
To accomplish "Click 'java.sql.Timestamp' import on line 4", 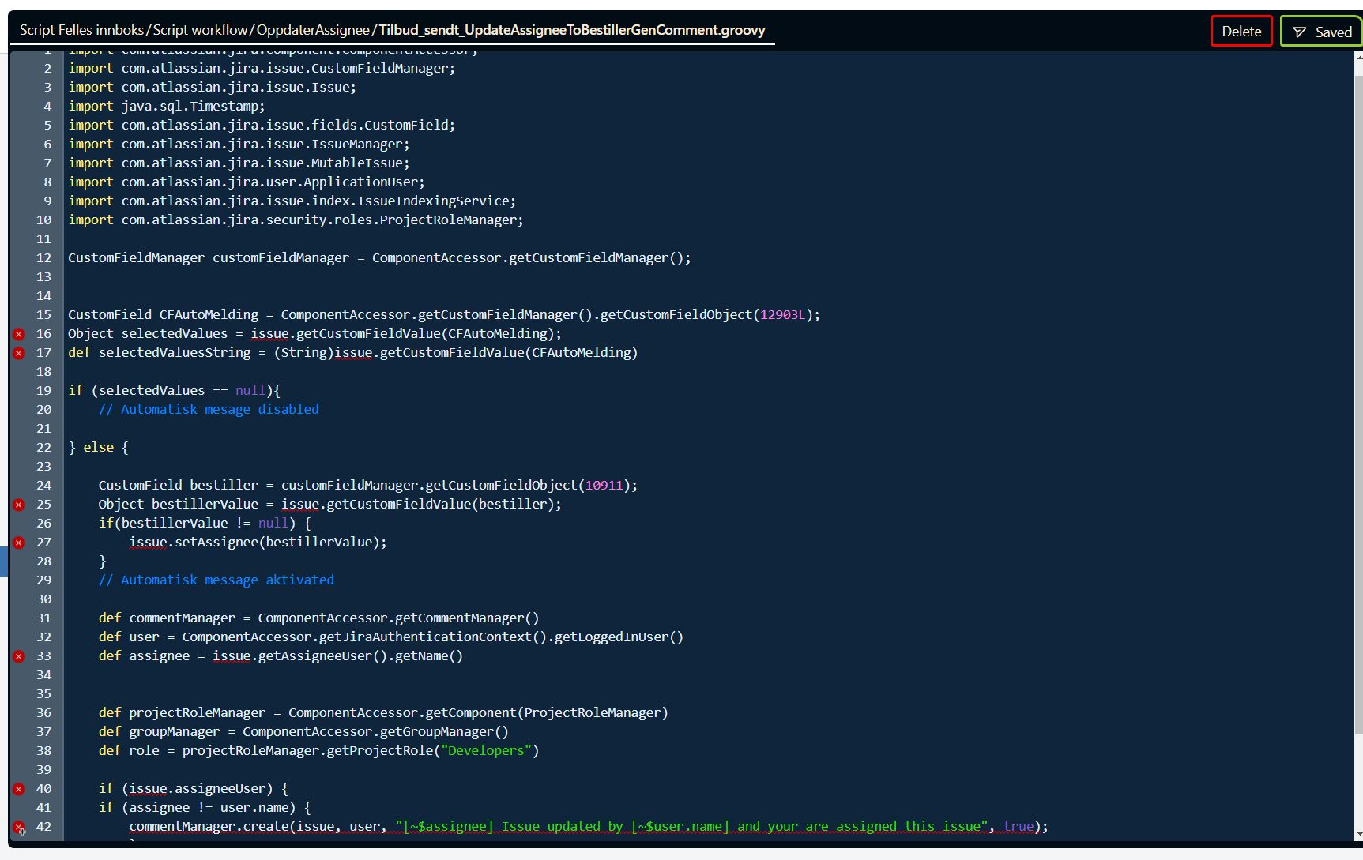I will click(190, 107).
